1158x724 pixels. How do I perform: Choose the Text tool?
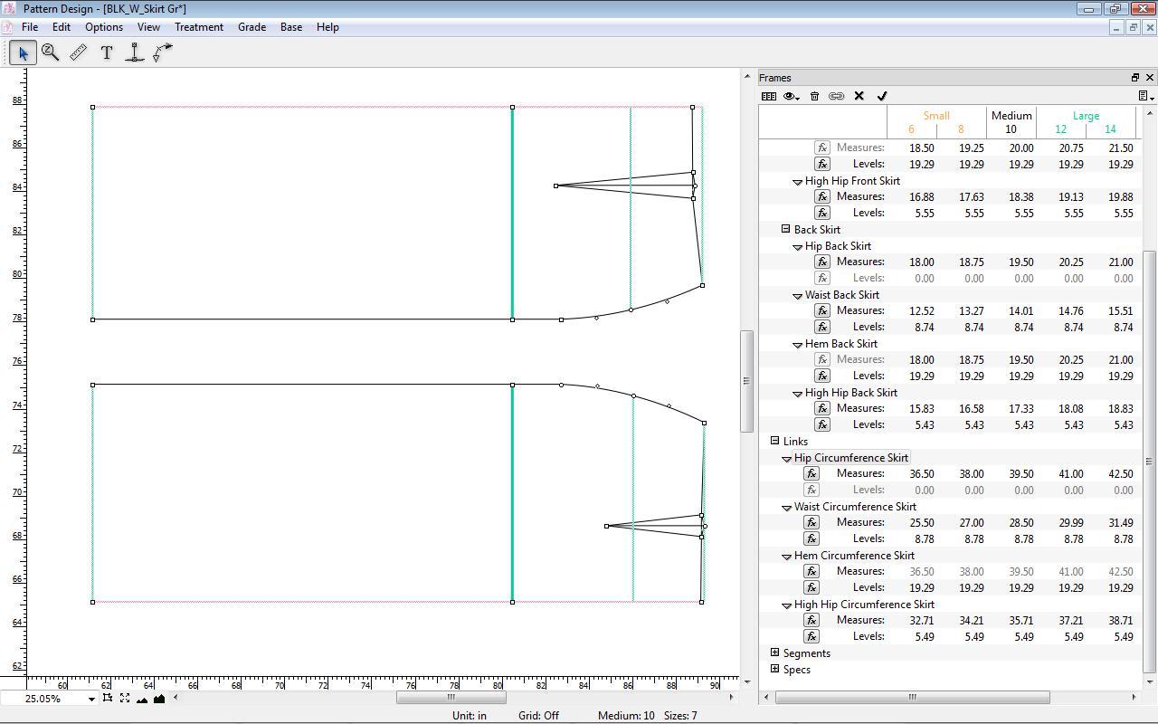(x=107, y=53)
